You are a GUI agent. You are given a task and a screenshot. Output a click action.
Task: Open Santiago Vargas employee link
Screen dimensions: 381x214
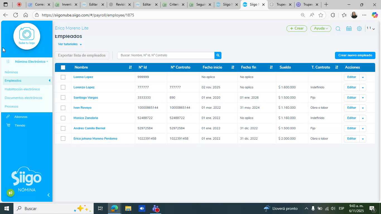[x=86, y=98]
